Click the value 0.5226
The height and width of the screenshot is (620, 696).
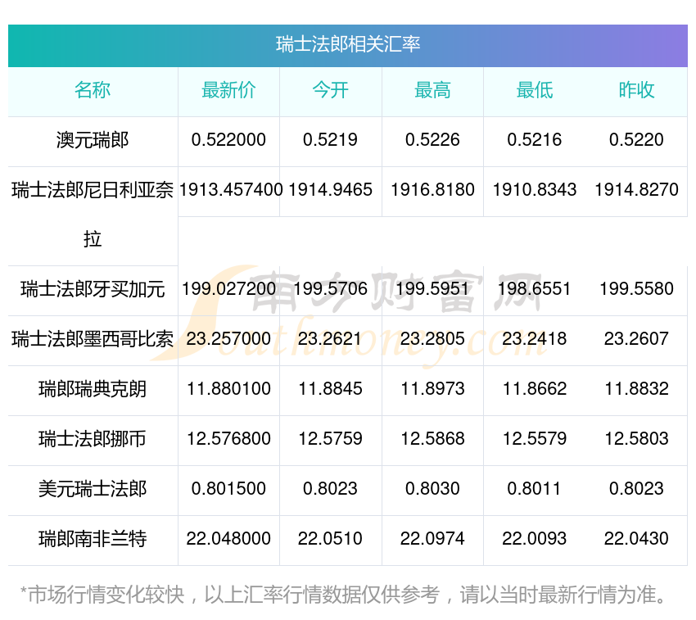point(432,140)
